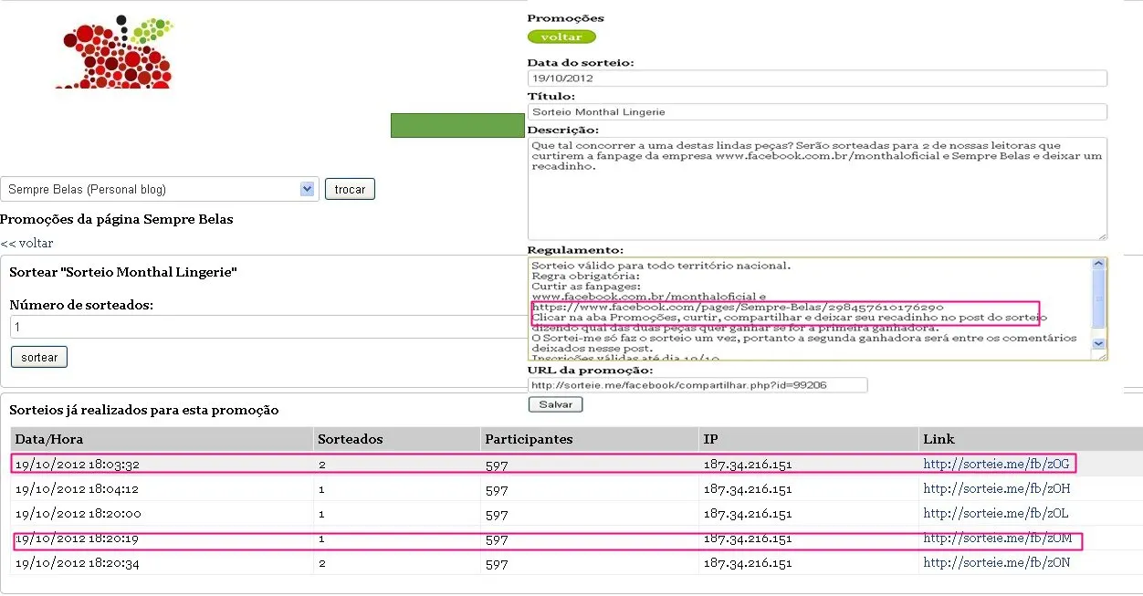
Task: Click the sortear button
Action: coord(39,357)
